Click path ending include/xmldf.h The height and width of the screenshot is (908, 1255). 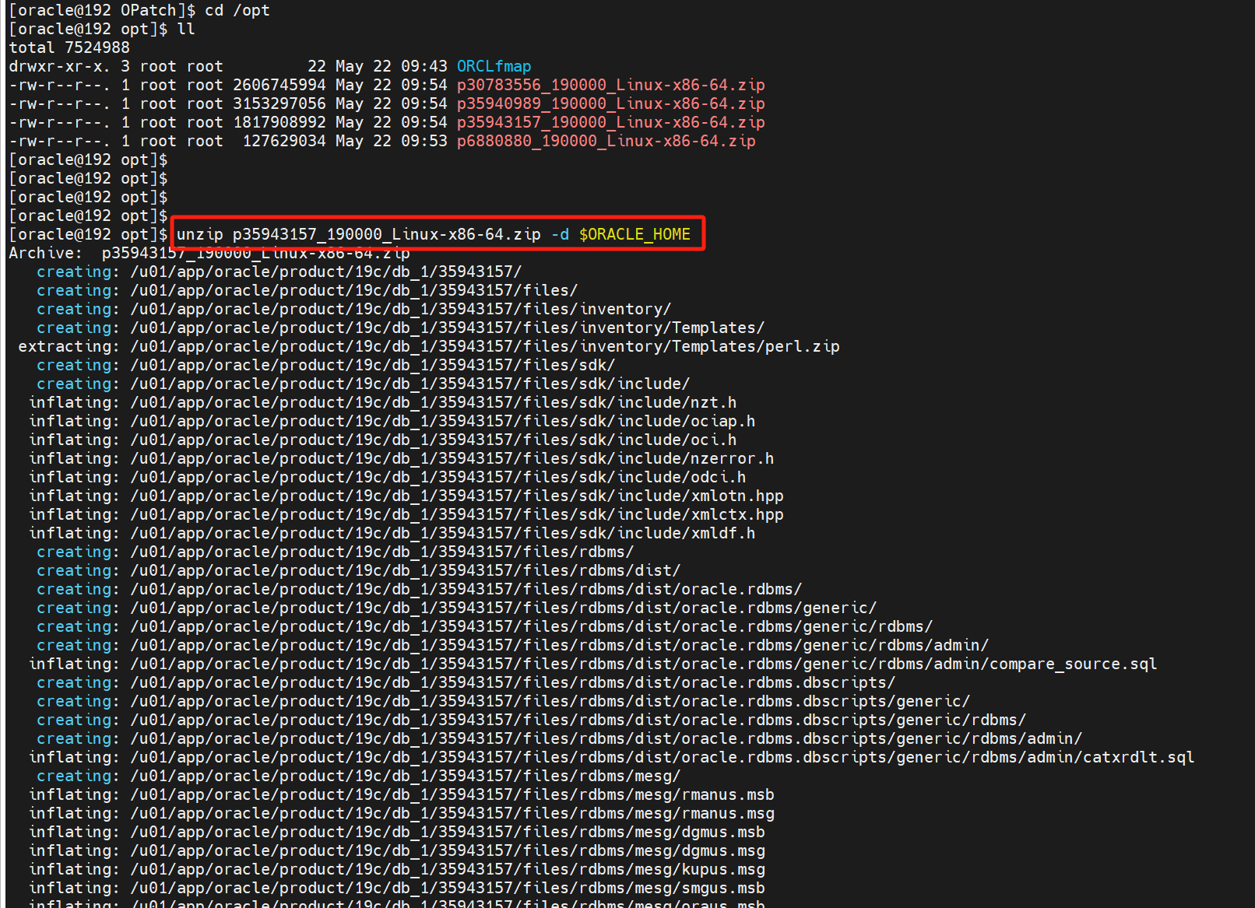pyautogui.click(x=443, y=533)
